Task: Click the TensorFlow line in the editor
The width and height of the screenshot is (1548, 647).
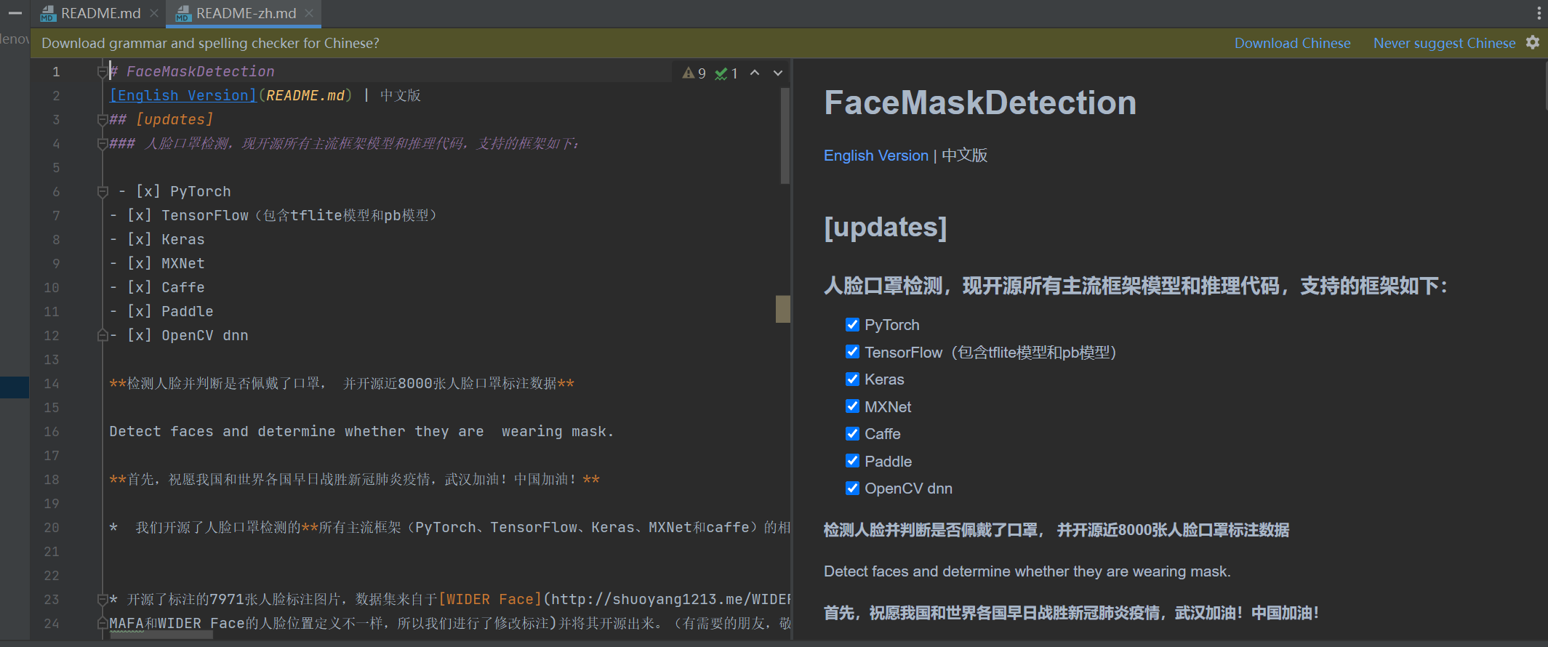Action: tap(273, 215)
